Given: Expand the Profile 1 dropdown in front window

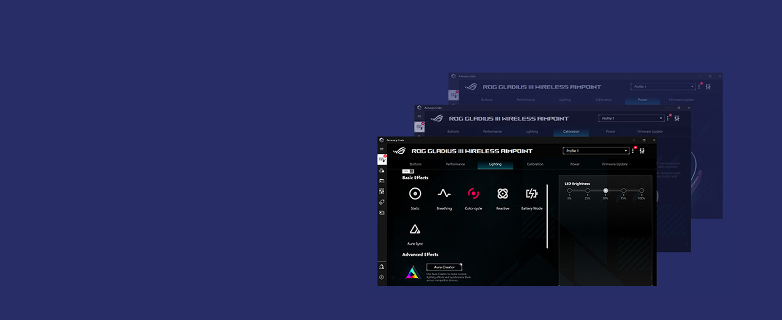Looking at the screenshot, I should [596, 151].
